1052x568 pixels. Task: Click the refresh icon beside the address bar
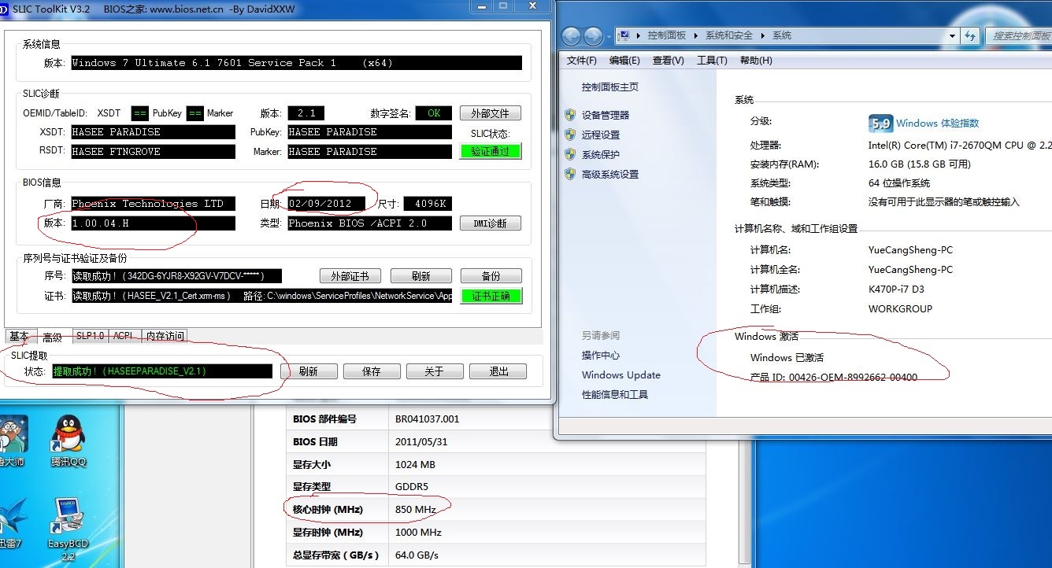click(971, 35)
